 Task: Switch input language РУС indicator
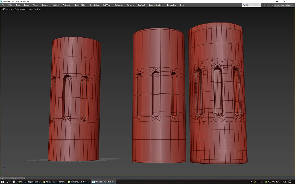click(278, 182)
